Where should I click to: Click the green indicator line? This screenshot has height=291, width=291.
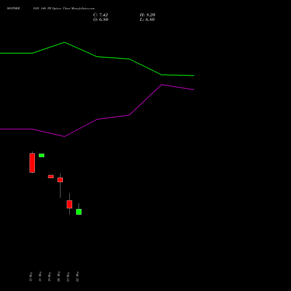(97, 56)
